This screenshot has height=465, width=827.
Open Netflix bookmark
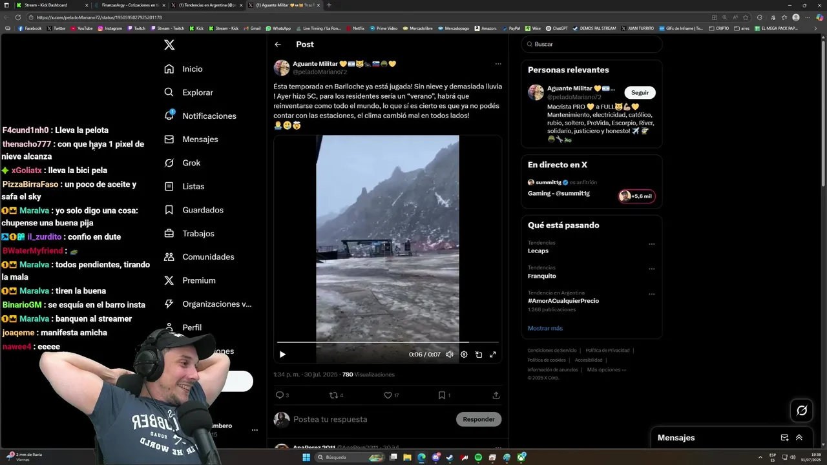[355, 28]
